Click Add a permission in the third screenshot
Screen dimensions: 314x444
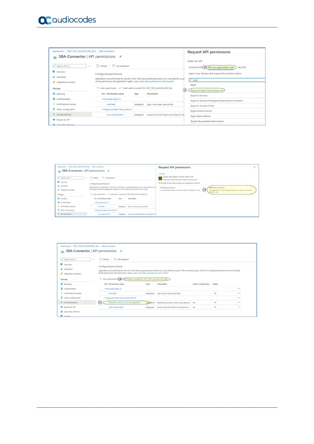[x=108, y=279]
